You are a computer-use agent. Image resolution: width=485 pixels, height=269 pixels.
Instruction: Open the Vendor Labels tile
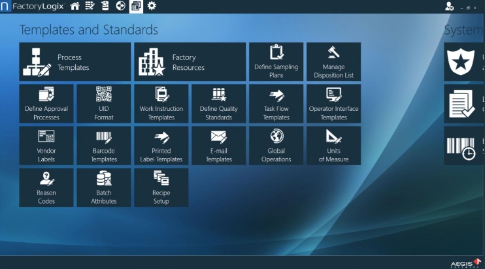coord(46,146)
